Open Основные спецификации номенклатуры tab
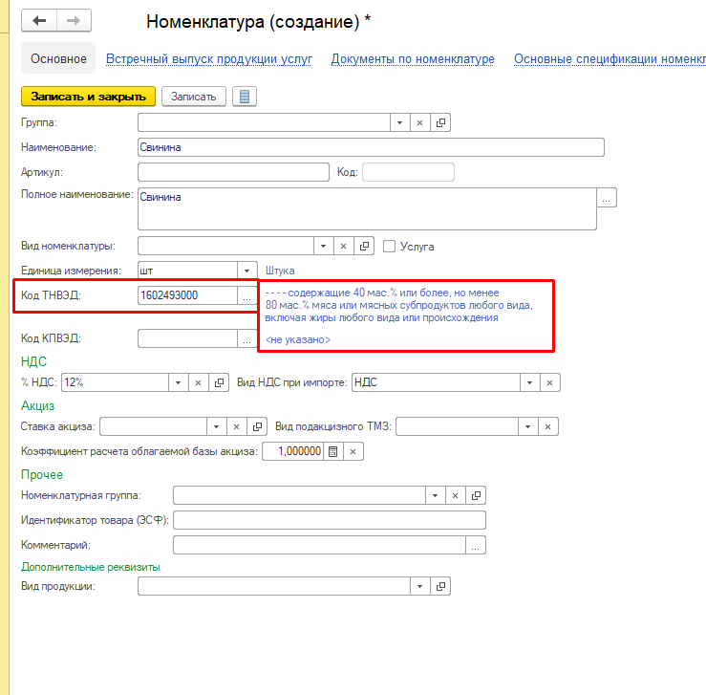Screen dimensions: 706x695 (x=610, y=59)
